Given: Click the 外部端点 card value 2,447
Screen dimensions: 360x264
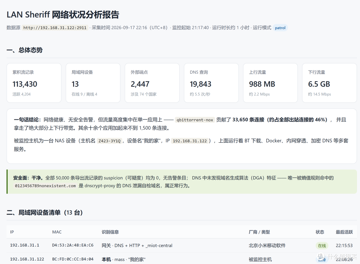Looking at the screenshot, I should [140, 84].
